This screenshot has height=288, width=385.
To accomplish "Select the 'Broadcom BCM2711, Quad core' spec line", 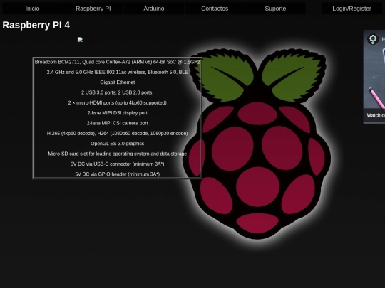I will [118, 62].
